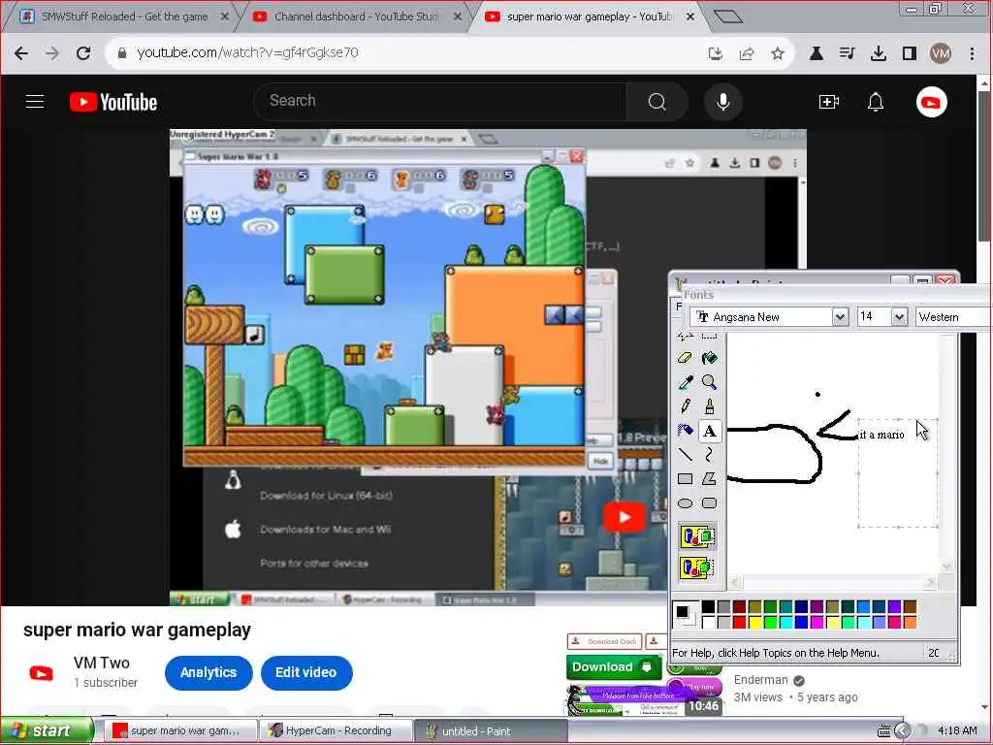The width and height of the screenshot is (993, 745).
Task: Select the Rounded Rectangle tool in Paint
Action: pos(709,503)
